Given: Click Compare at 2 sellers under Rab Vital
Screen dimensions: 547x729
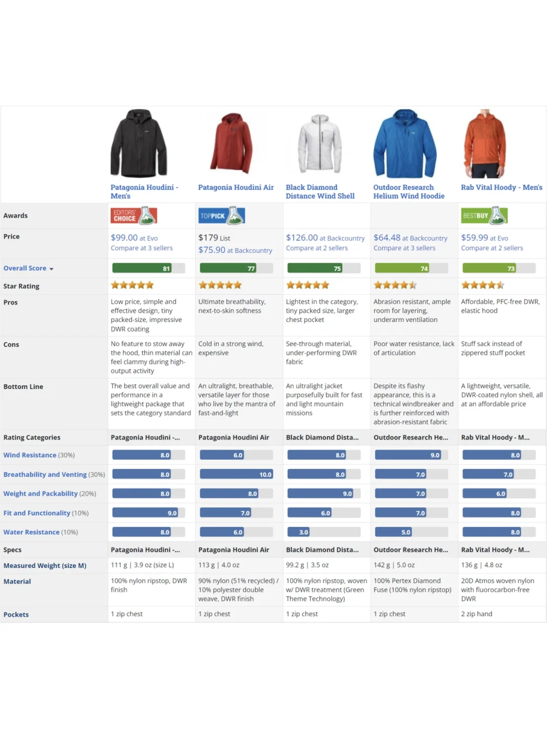Looking at the screenshot, I should pos(492,248).
